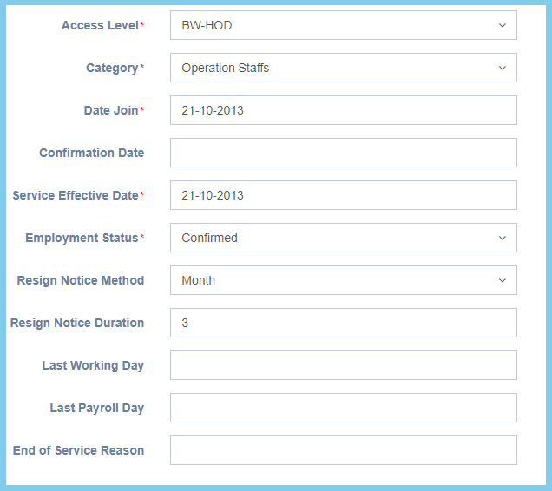
Task: Click the empty Confirmation Date field
Action: [x=343, y=153]
